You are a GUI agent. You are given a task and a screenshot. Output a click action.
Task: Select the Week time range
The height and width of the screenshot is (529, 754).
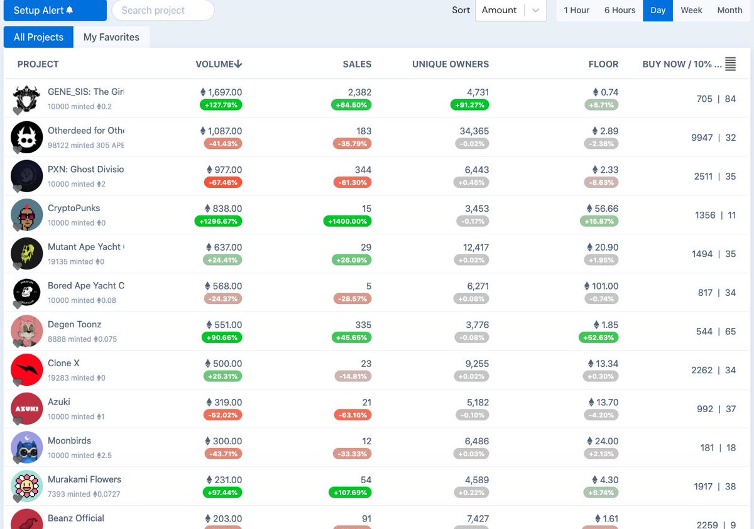[x=691, y=10]
